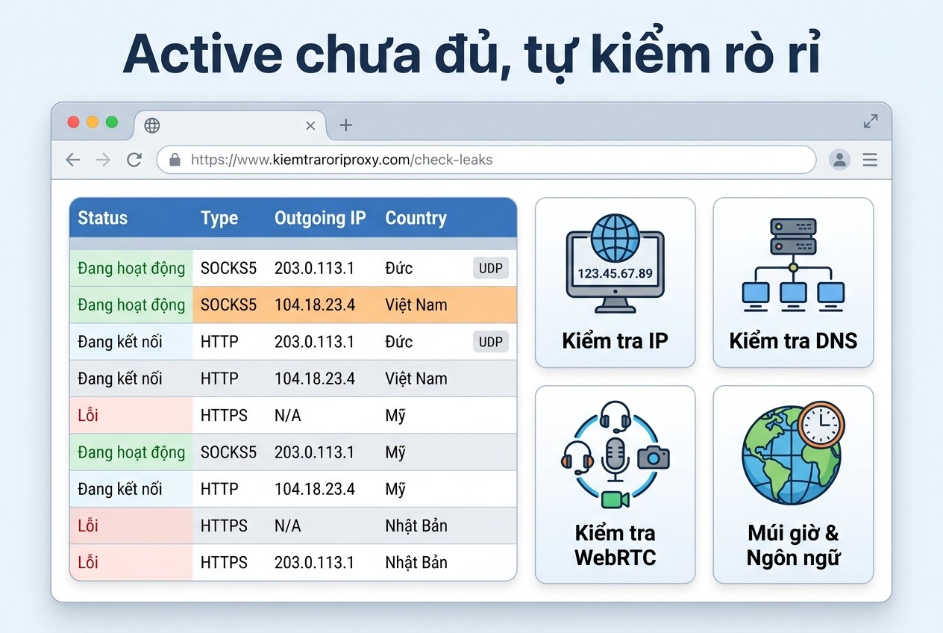
Task: Open the hamburger menu in the browser toolbar
Action: (870, 160)
